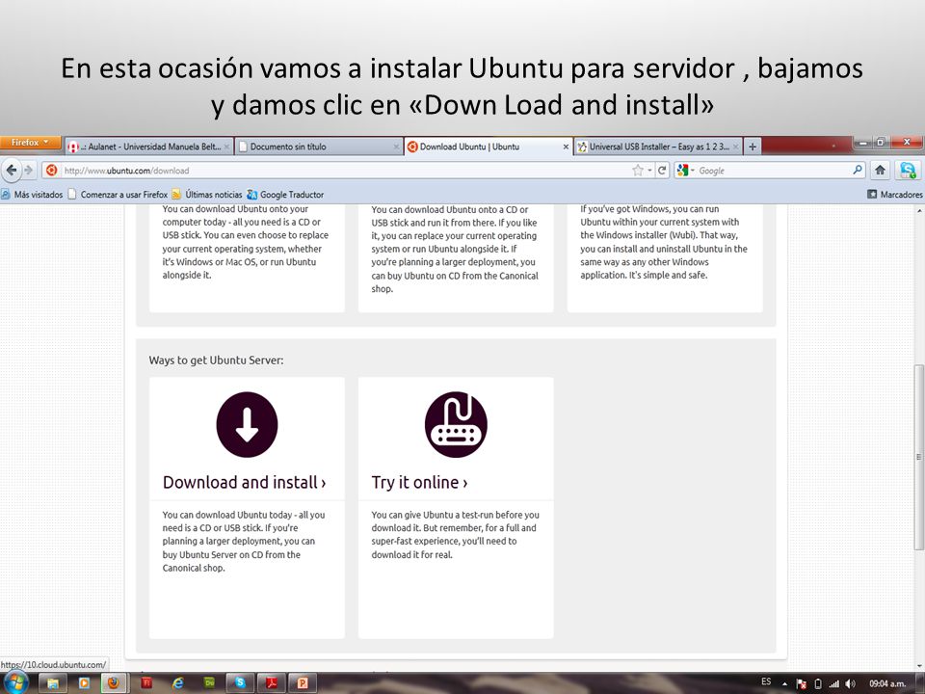Click the Firefox browser back arrow
Viewport: 925px width, 694px height.
click(12, 171)
